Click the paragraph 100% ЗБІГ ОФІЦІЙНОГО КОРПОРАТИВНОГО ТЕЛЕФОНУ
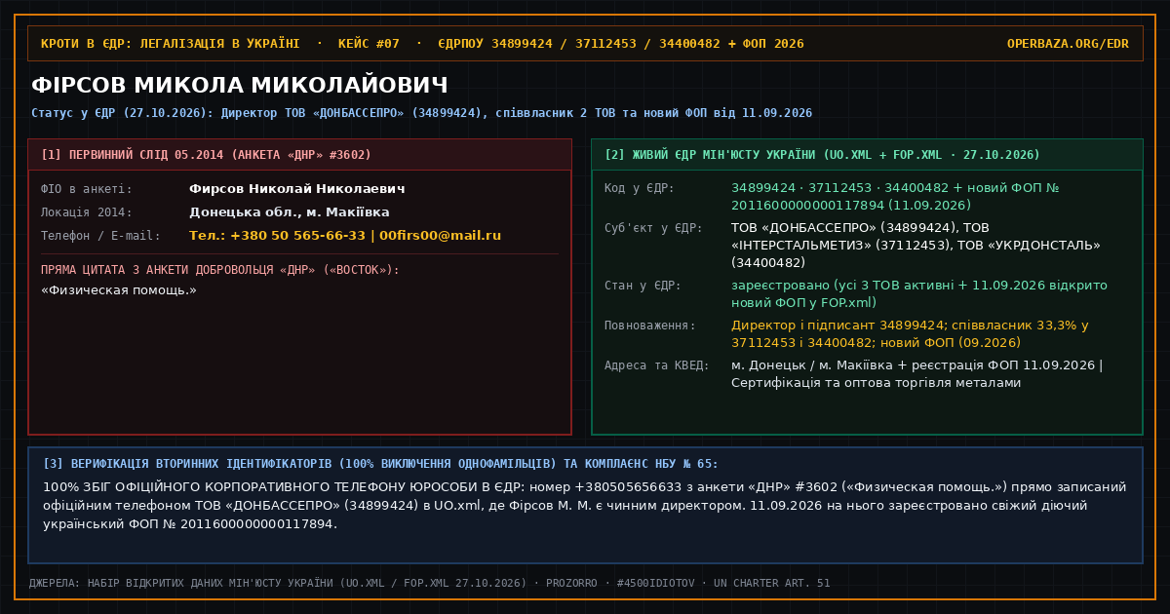 coord(585,506)
